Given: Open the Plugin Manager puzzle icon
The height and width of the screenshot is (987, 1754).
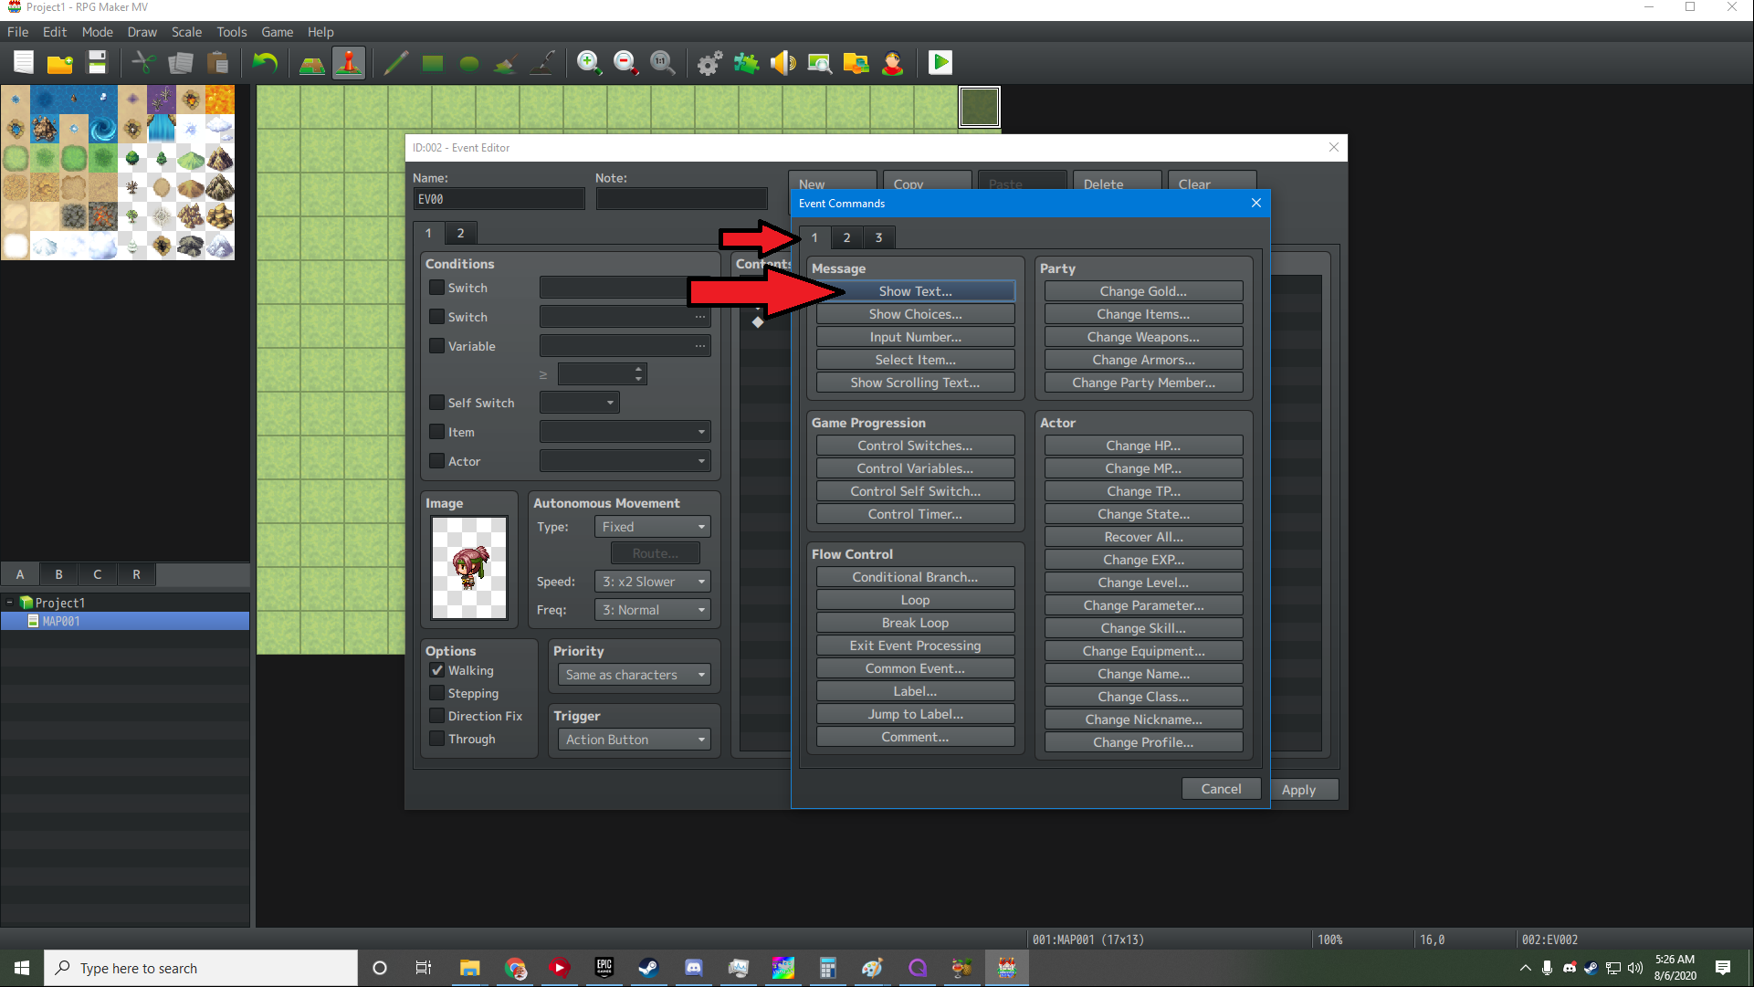Looking at the screenshot, I should (x=746, y=63).
